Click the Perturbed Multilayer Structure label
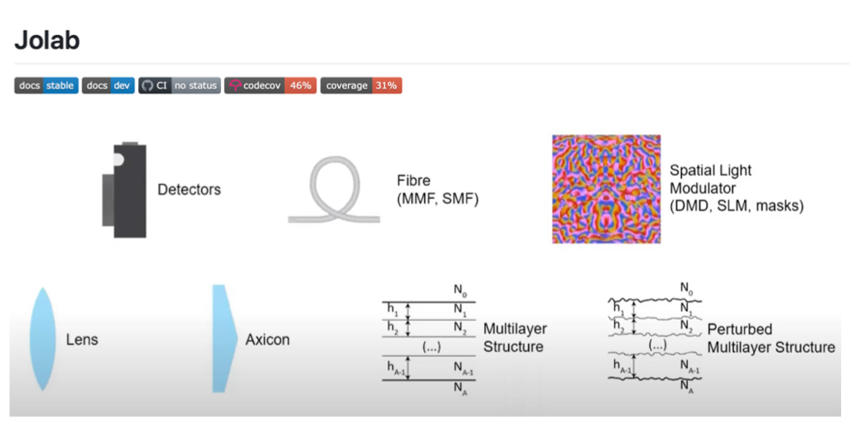Viewport: 857px width, 428px height. pos(771,339)
